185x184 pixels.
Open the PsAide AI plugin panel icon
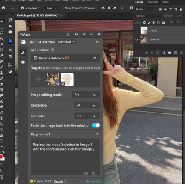pos(10,41)
